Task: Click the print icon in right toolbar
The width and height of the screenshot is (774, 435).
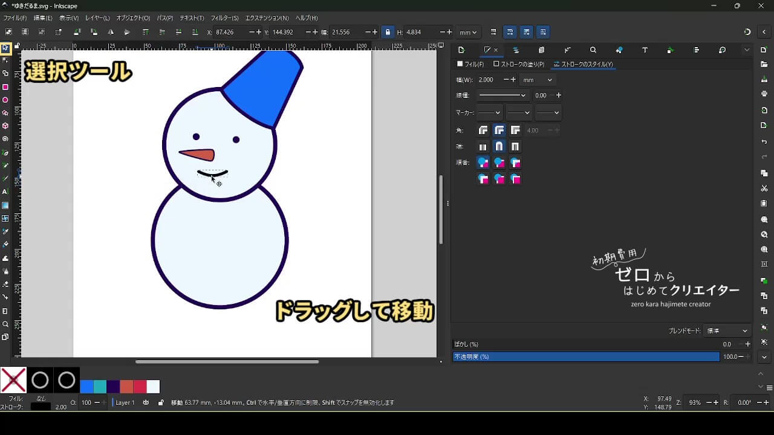Action: (x=764, y=94)
